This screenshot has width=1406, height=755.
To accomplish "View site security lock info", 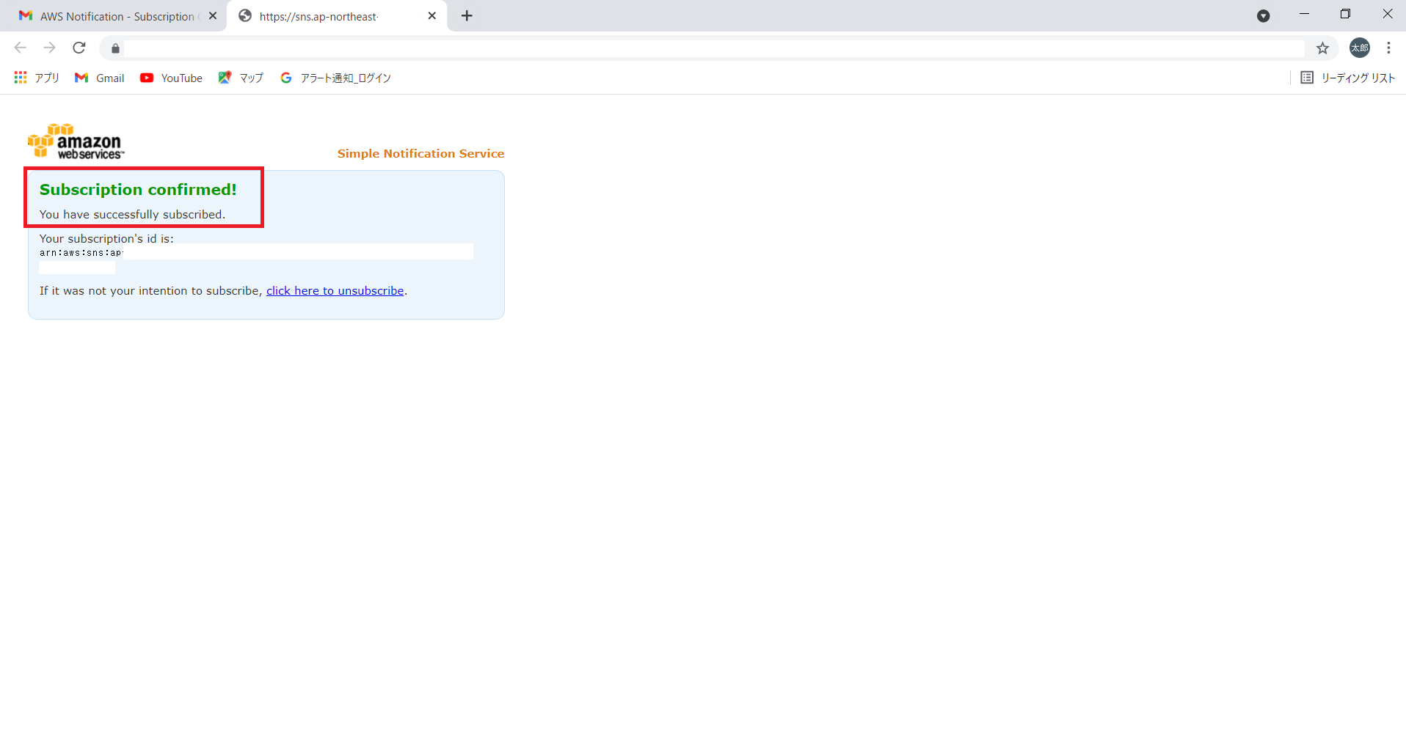I will (x=115, y=48).
